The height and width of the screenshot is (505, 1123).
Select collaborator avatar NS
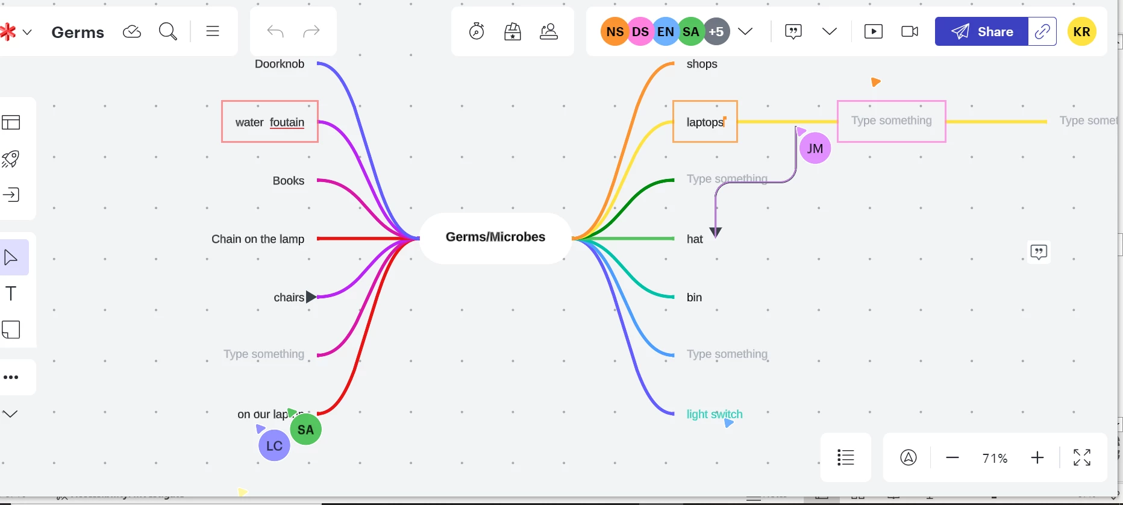pyautogui.click(x=615, y=32)
